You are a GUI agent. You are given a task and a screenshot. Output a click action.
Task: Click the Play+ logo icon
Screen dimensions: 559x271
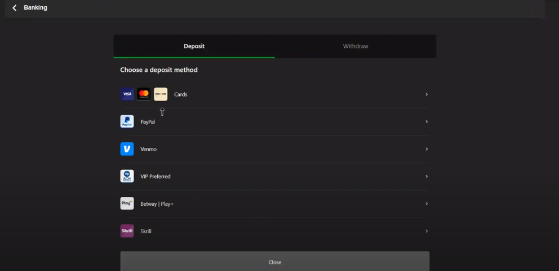127,204
